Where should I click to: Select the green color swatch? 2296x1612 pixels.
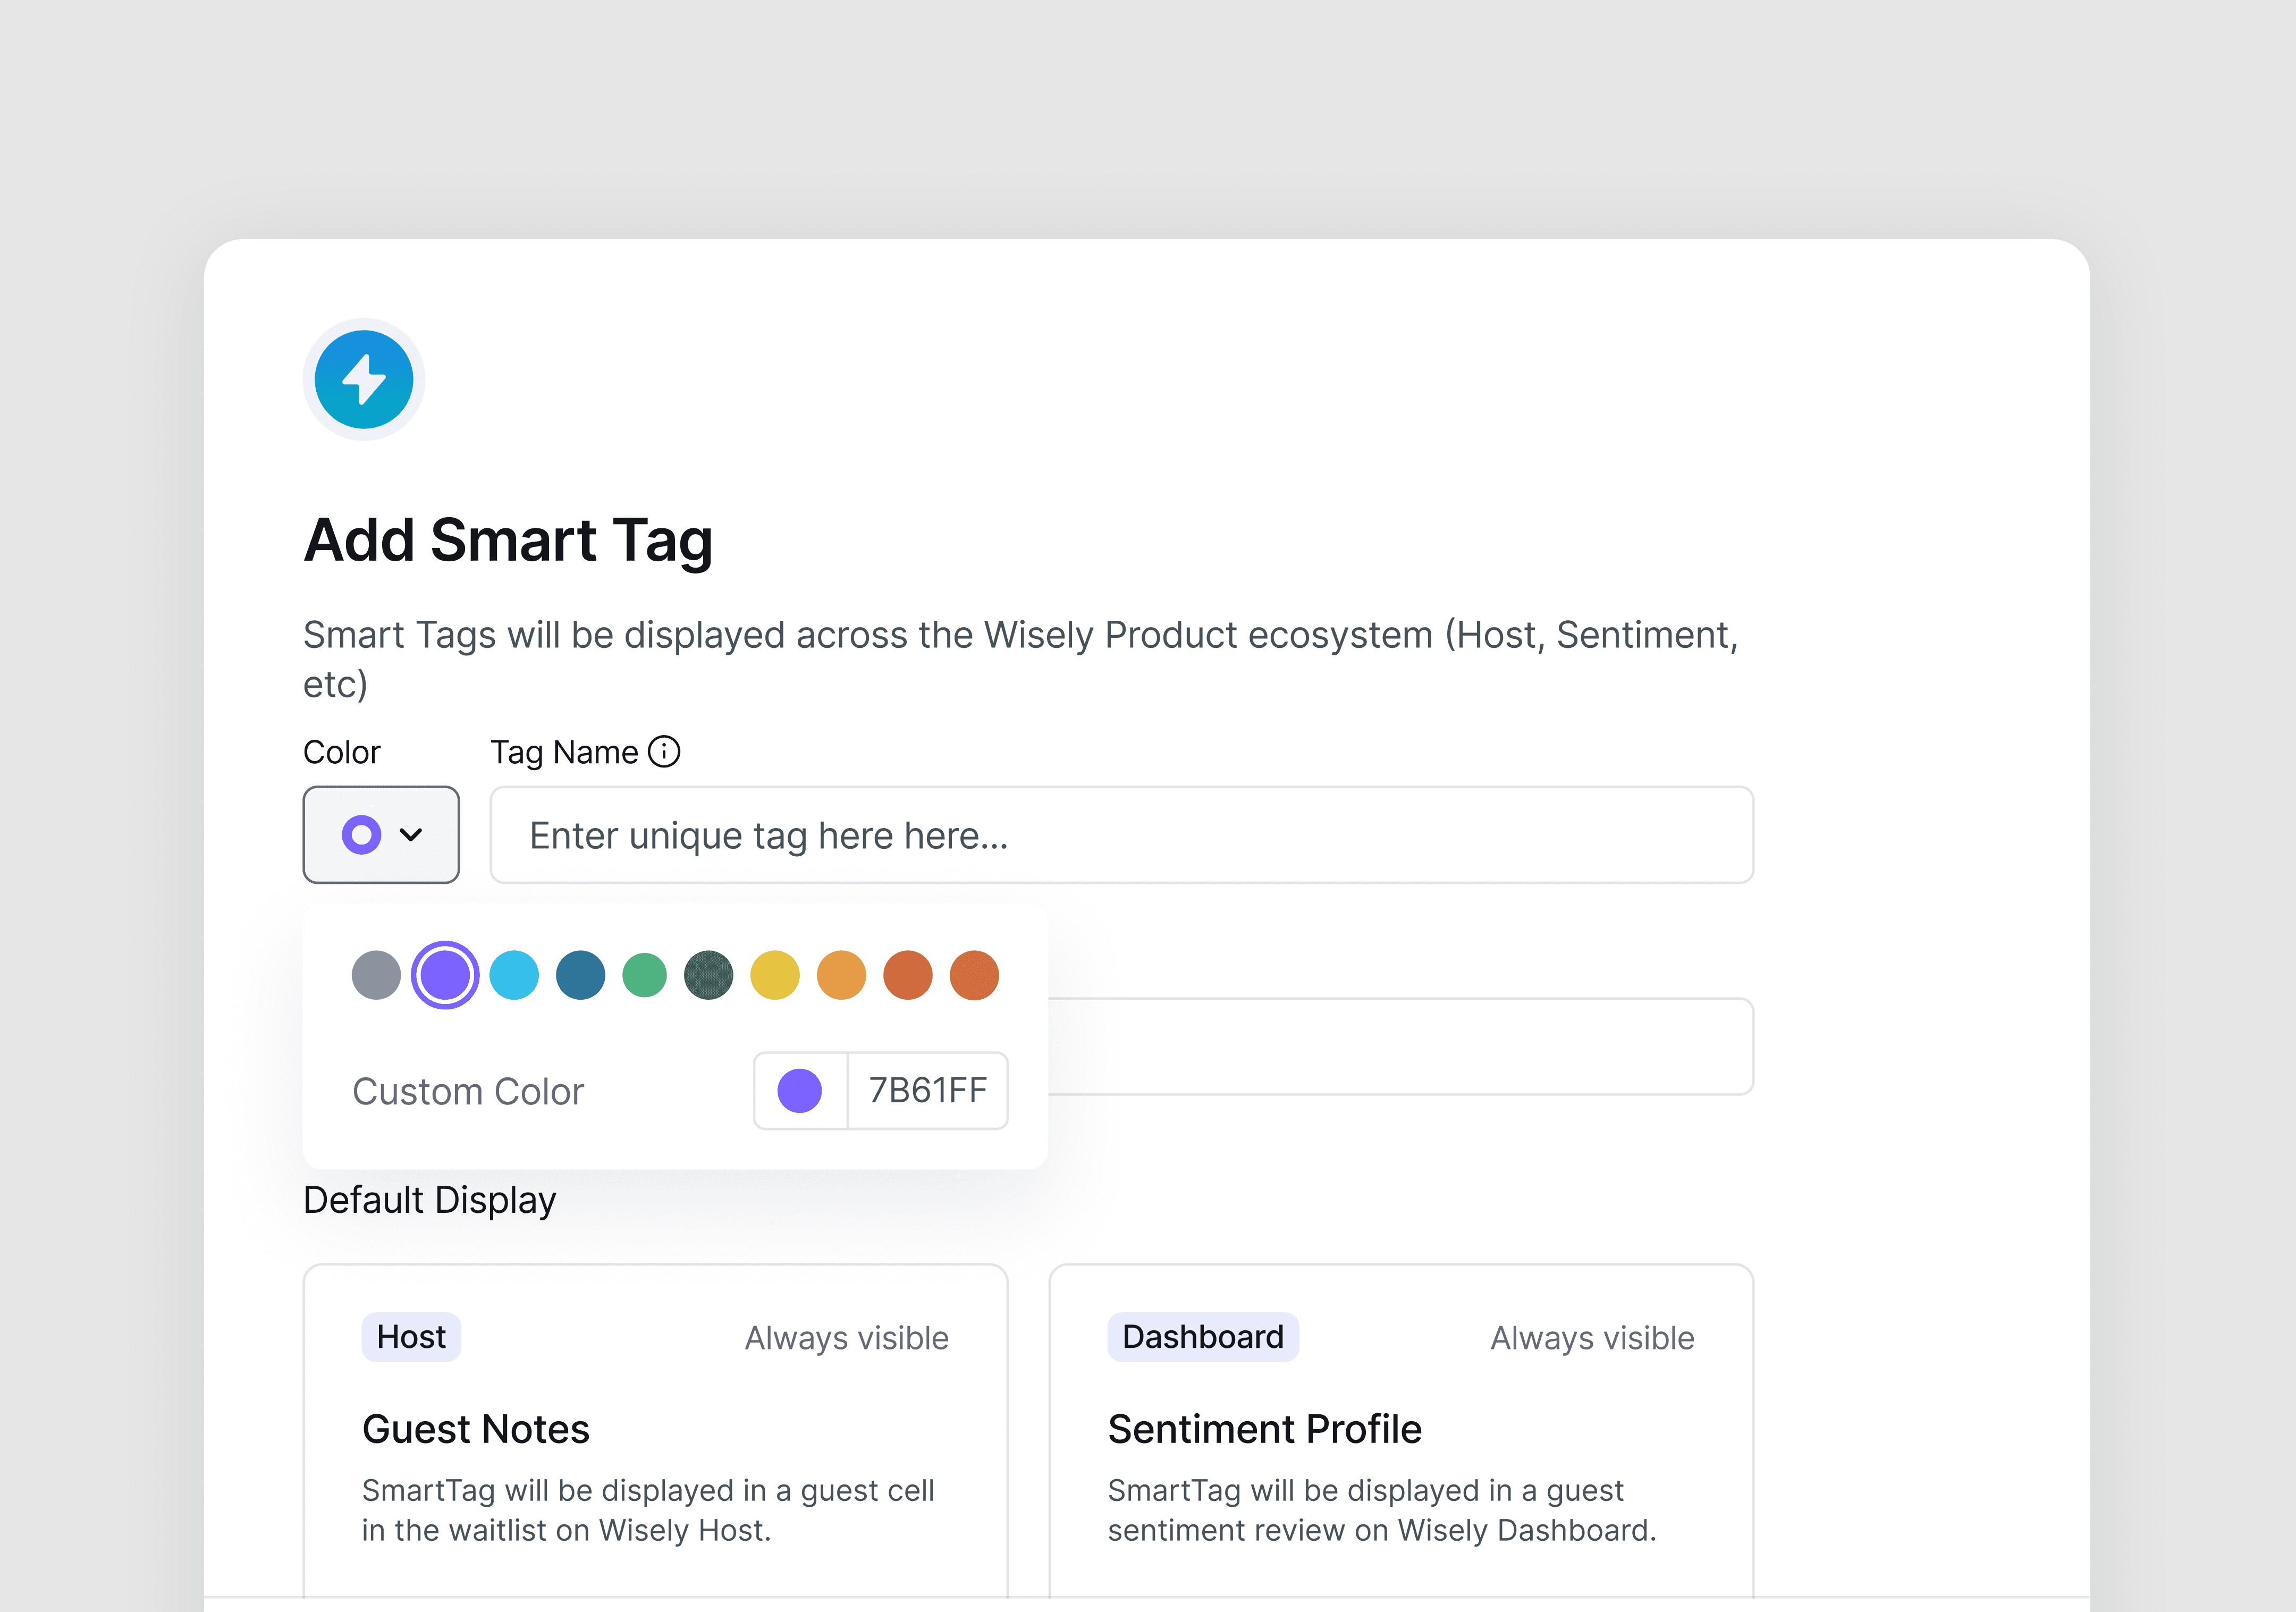point(644,975)
